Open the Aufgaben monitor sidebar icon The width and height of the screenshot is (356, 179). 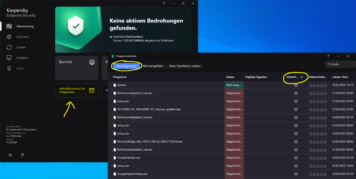pyautogui.click(x=9, y=58)
